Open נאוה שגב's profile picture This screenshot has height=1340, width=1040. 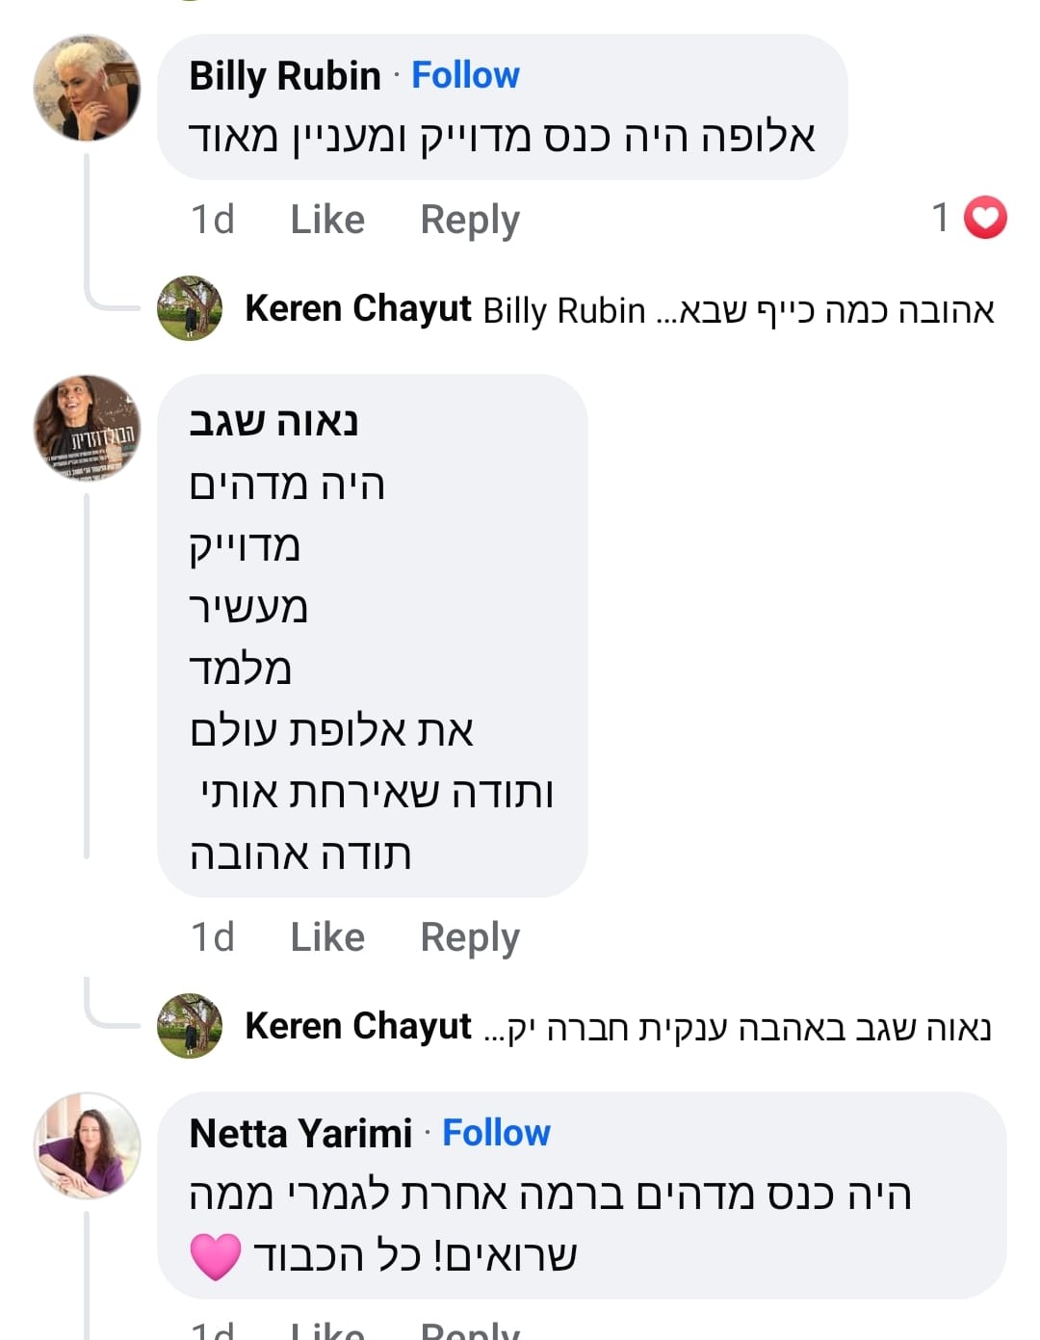pyautogui.click(x=87, y=428)
